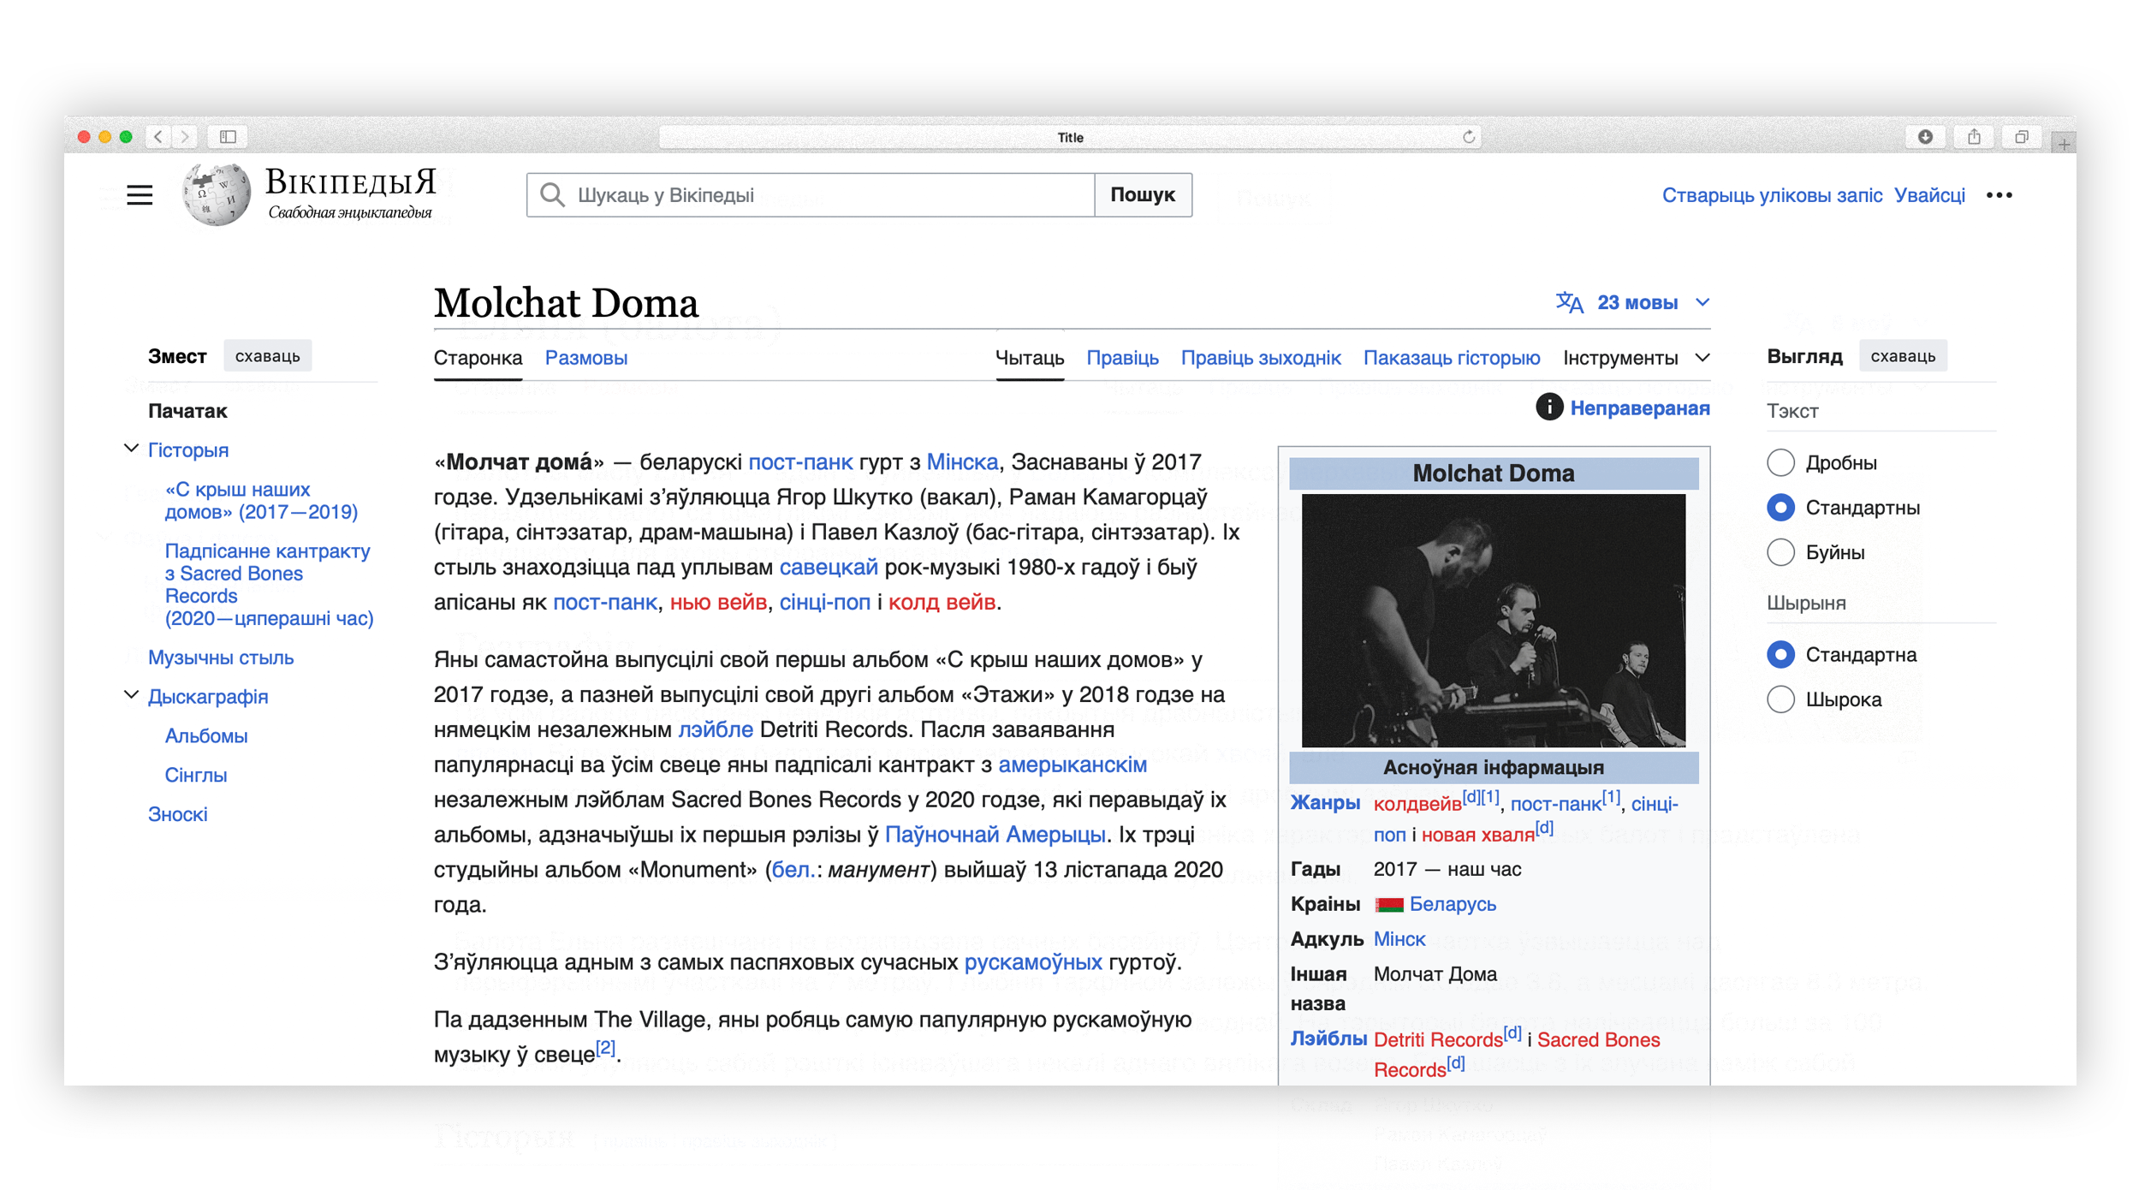Click the Увайсці login link

click(1929, 195)
